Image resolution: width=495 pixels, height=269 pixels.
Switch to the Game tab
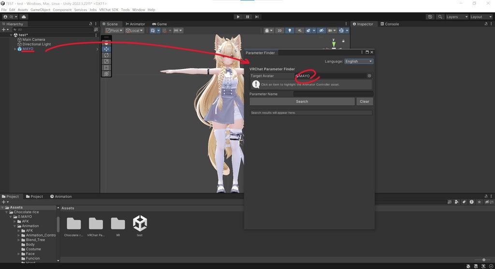click(x=160, y=24)
